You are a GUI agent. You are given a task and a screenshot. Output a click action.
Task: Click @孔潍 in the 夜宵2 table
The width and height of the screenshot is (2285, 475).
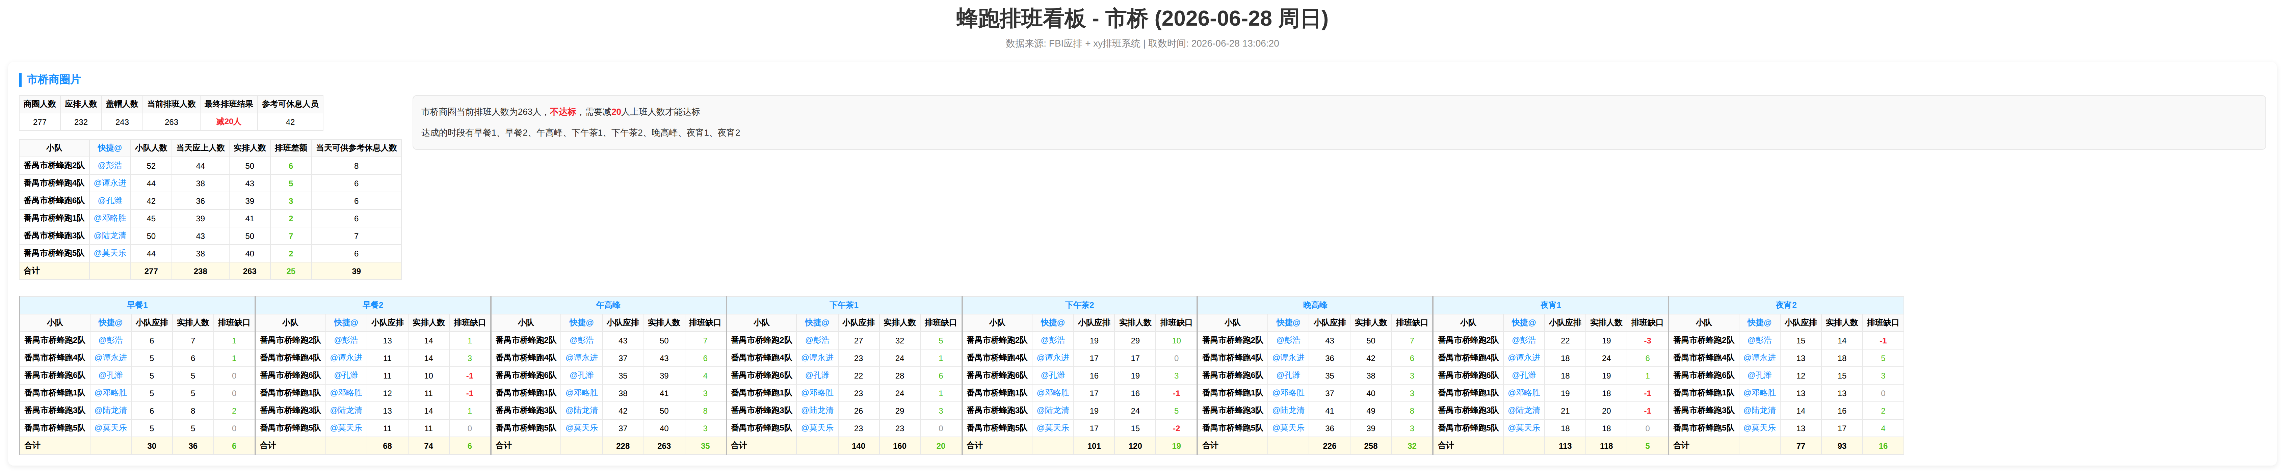tap(1759, 376)
